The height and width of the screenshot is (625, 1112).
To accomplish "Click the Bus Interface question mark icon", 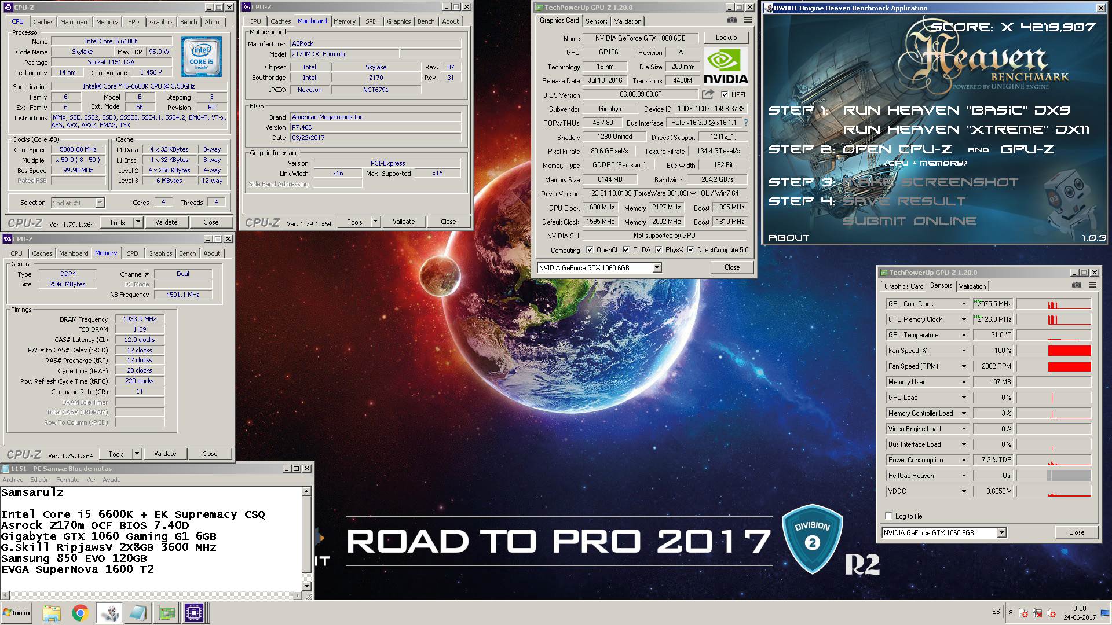I will (x=745, y=123).
